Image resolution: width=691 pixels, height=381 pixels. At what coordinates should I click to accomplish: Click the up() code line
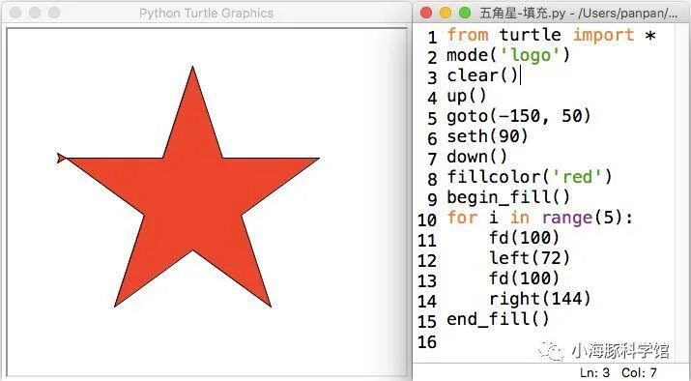pos(466,96)
